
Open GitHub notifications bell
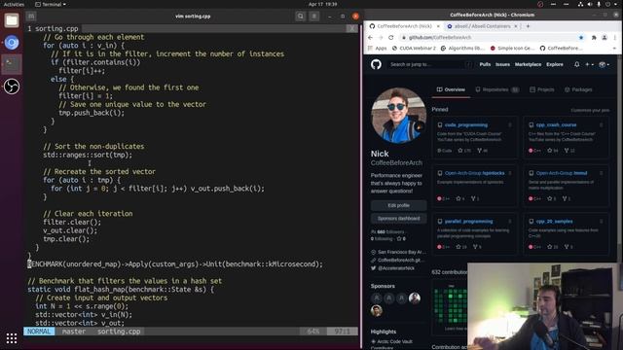coord(577,64)
